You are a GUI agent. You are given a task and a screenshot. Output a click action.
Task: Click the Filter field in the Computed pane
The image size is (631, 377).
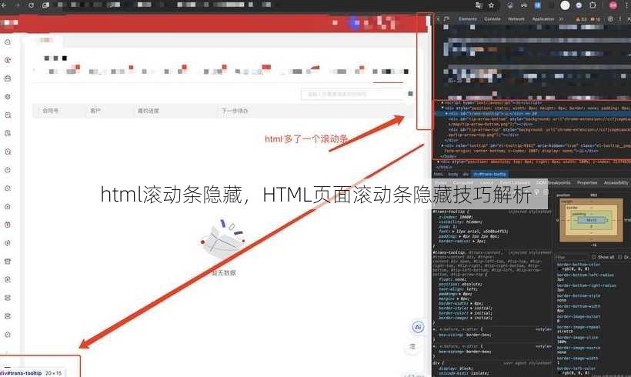pos(572,257)
